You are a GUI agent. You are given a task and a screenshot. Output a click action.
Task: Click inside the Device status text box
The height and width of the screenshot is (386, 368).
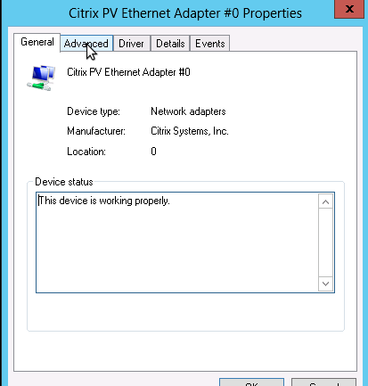click(x=177, y=242)
